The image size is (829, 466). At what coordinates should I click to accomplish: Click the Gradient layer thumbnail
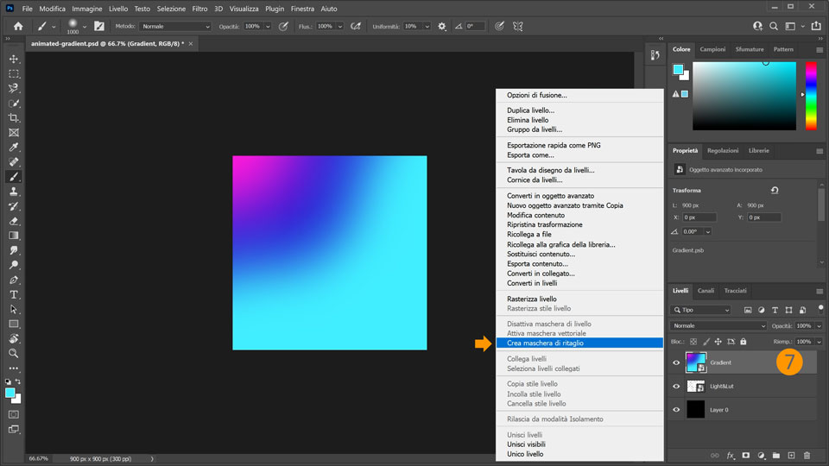coord(696,362)
